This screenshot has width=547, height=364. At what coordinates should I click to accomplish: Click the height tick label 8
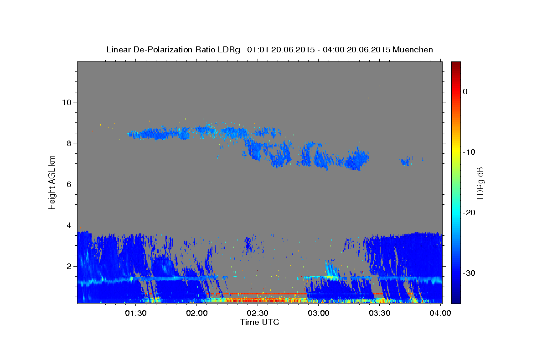coord(69,143)
